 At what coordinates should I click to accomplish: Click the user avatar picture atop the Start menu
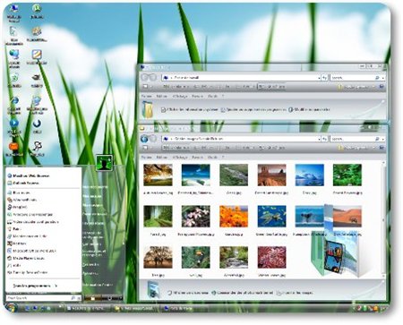104,163
